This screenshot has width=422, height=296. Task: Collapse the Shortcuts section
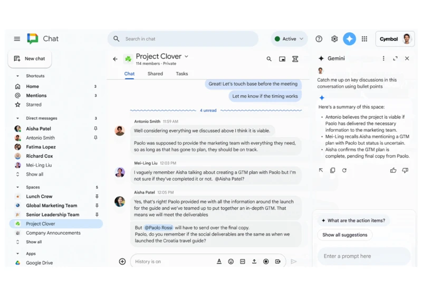coord(18,76)
